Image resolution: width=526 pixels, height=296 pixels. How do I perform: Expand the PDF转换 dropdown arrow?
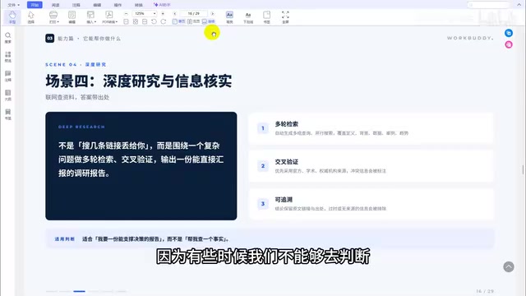(117, 22)
